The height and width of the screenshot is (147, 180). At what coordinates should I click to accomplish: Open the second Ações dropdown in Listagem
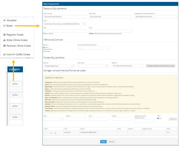tap(16, 95)
